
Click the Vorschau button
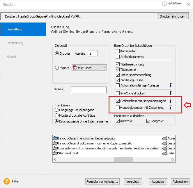(x=133, y=182)
